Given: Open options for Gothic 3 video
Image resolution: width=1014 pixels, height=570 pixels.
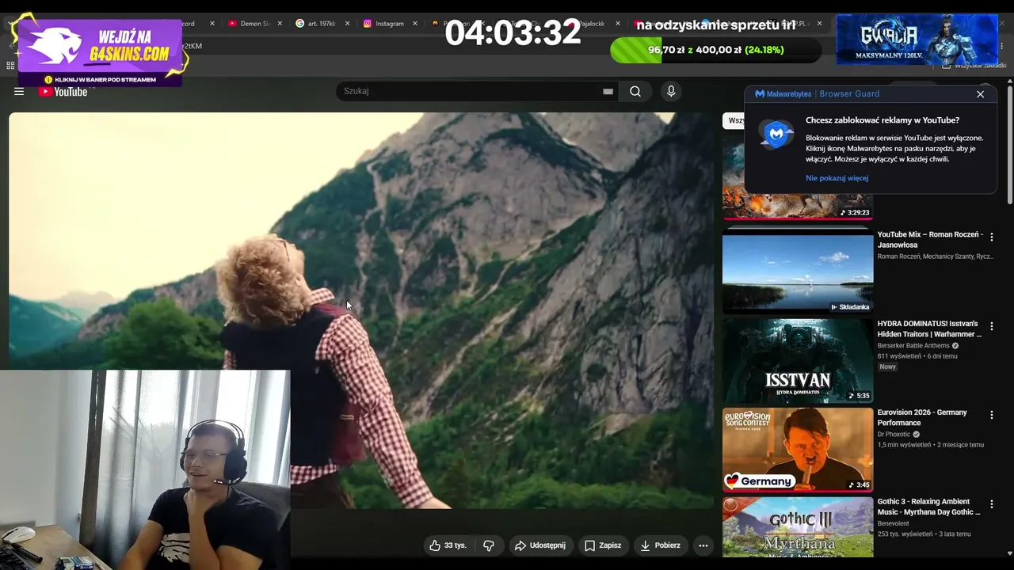Looking at the screenshot, I should click(991, 504).
